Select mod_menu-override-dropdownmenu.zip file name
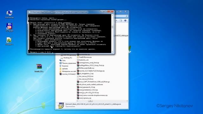The image size is (203, 114). coord(93,95)
